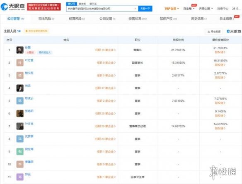Click the photo avatar in row 4
Viewport: 242px width, 184px height.
coord(20,88)
